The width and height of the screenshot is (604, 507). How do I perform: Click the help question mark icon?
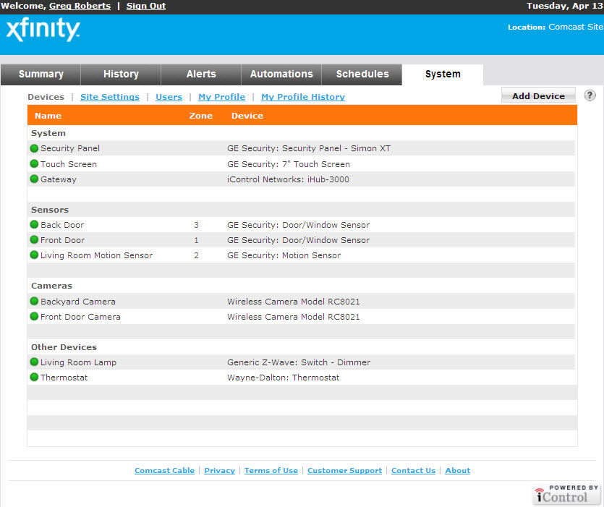coord(590,95)
